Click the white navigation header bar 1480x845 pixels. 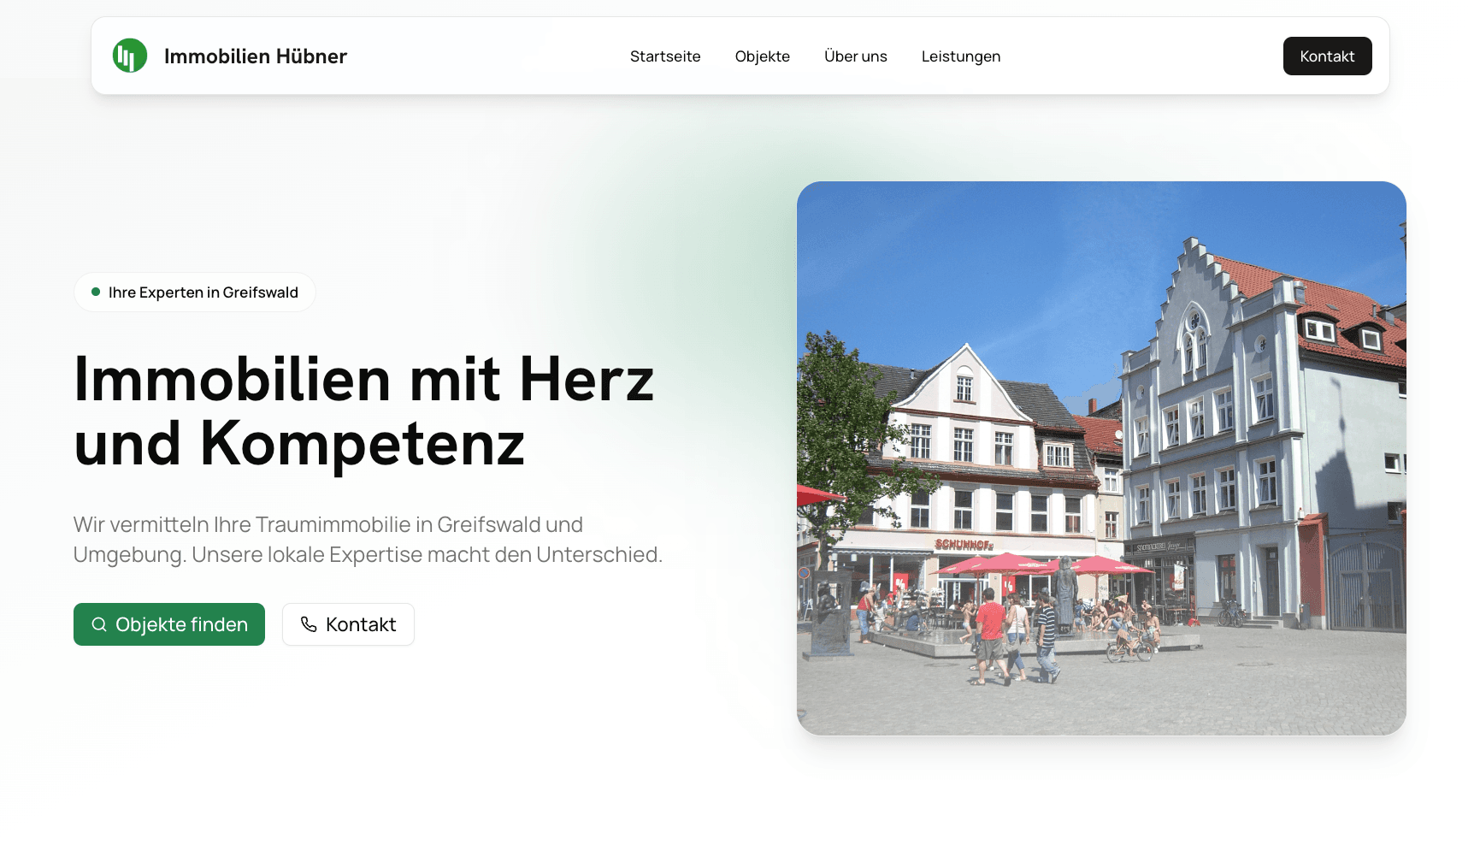pyautogui.click(x=513, y=55)
